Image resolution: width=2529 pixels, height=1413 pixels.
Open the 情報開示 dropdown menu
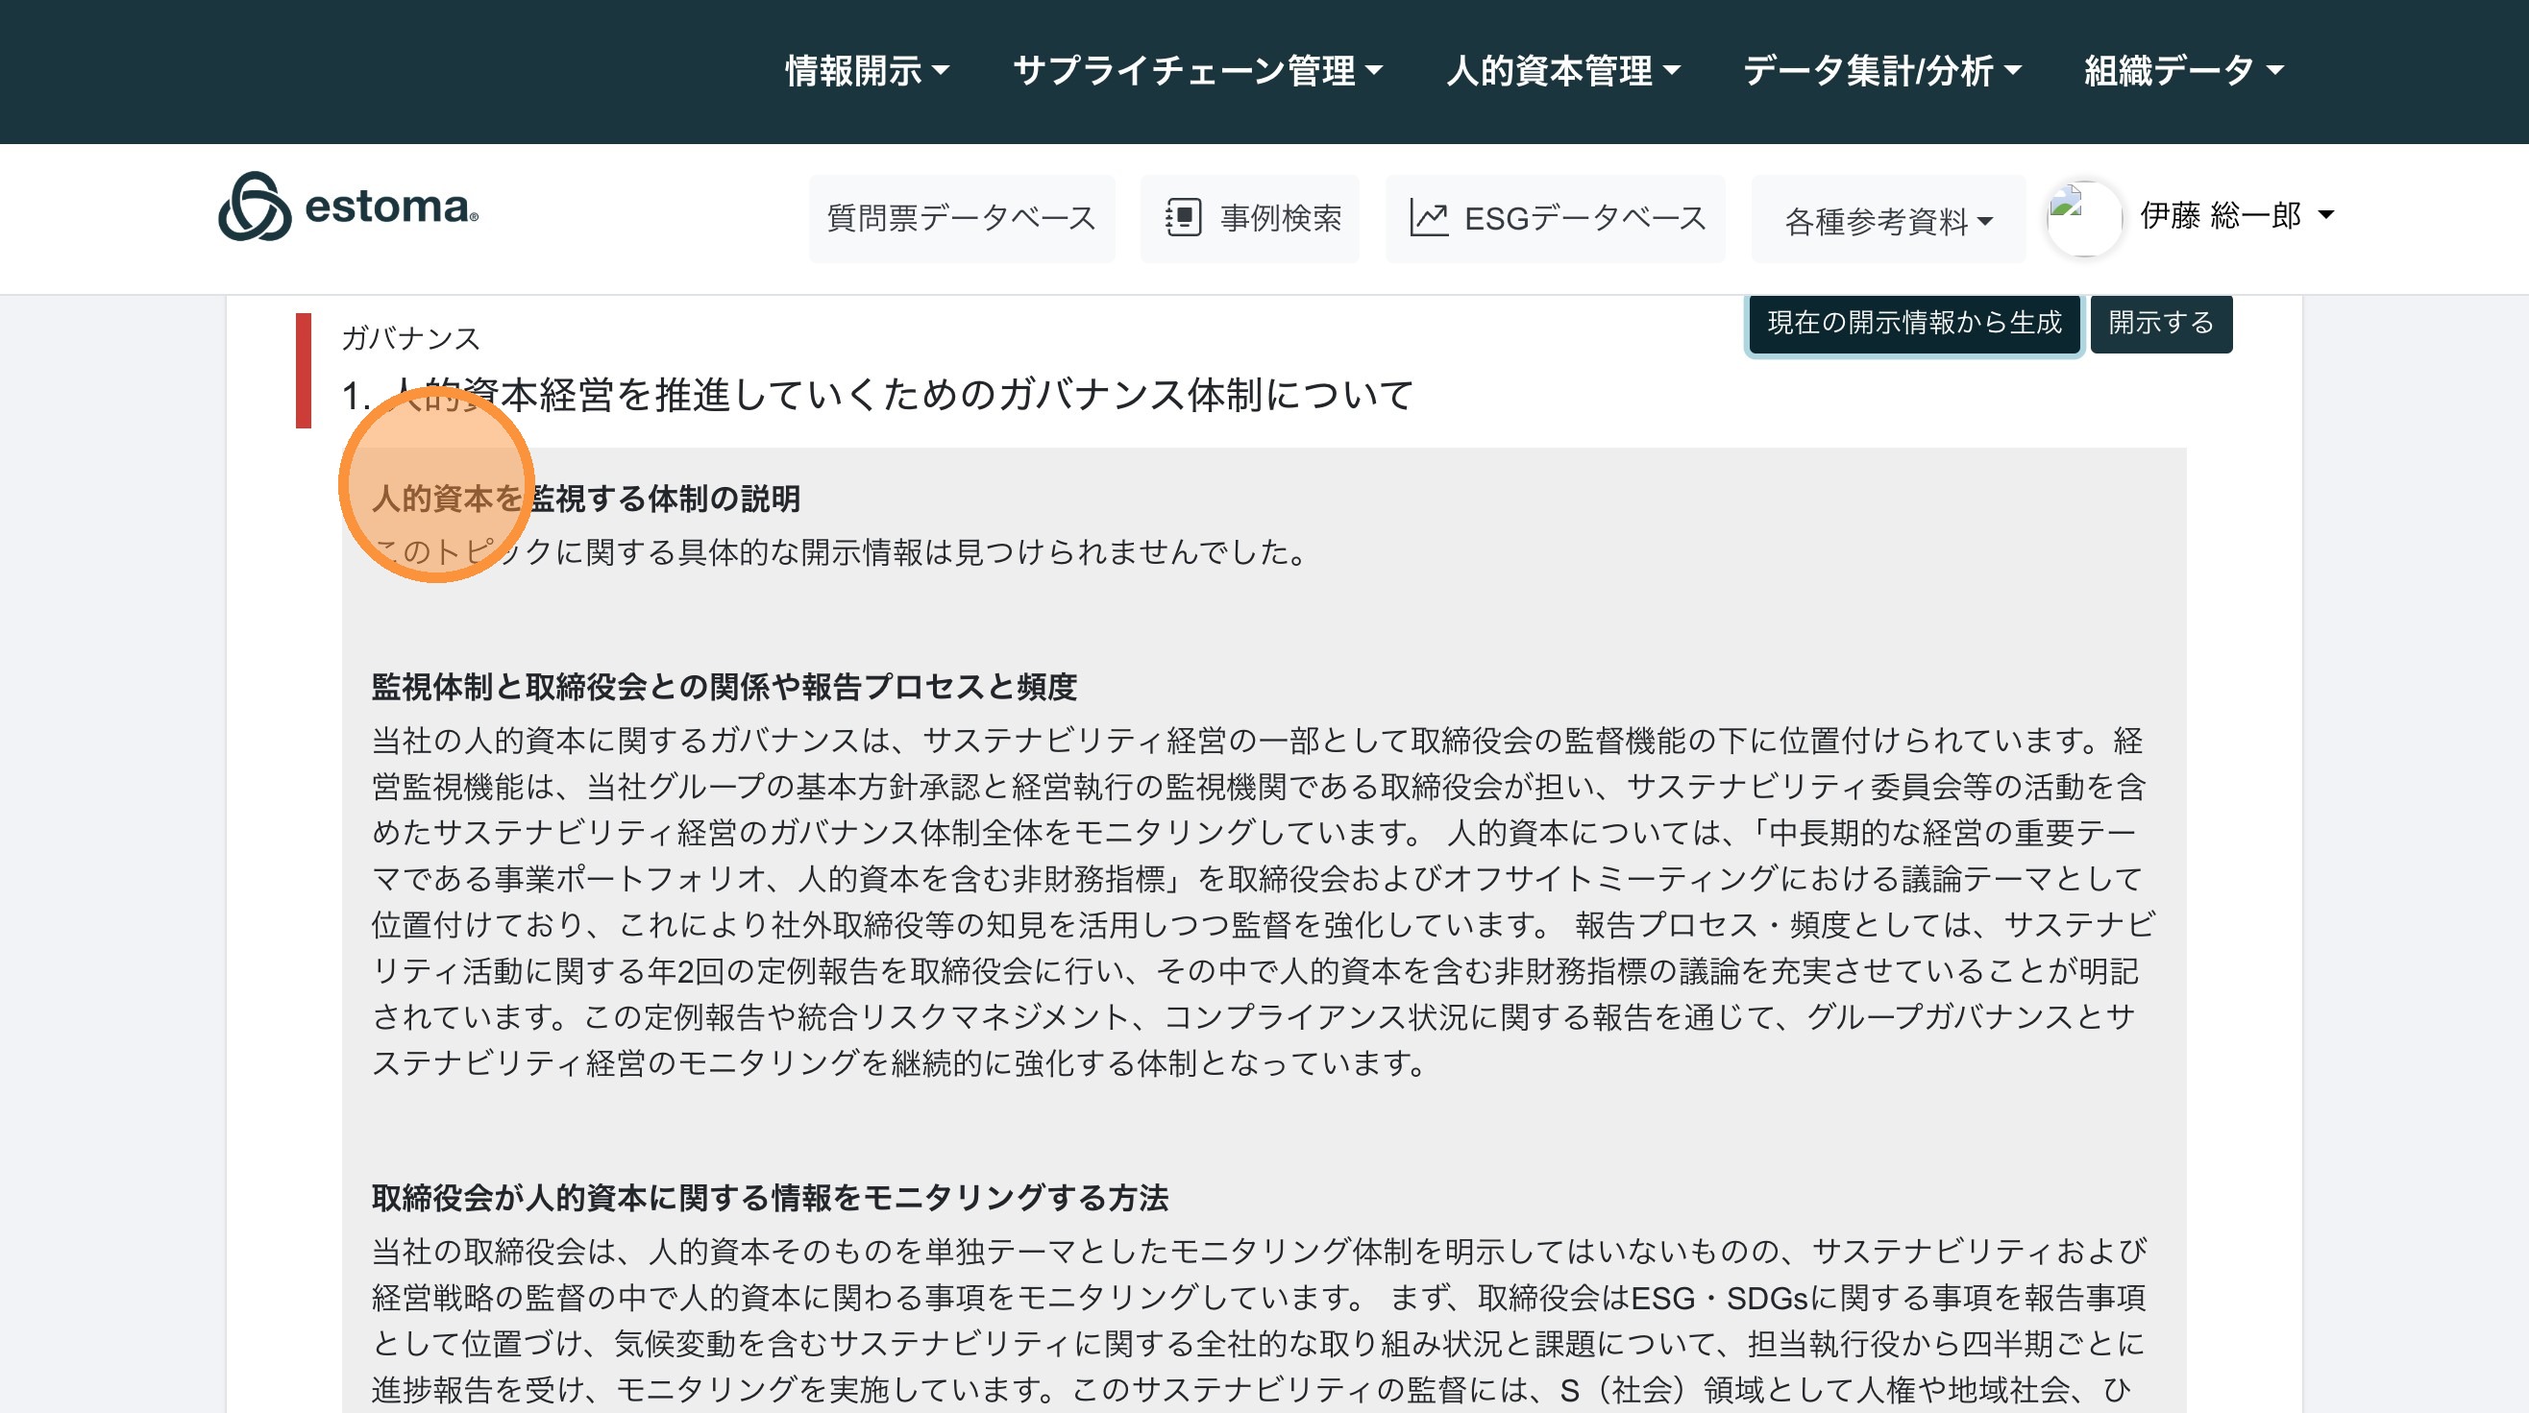pyautogui.click(x=867, y=71)
